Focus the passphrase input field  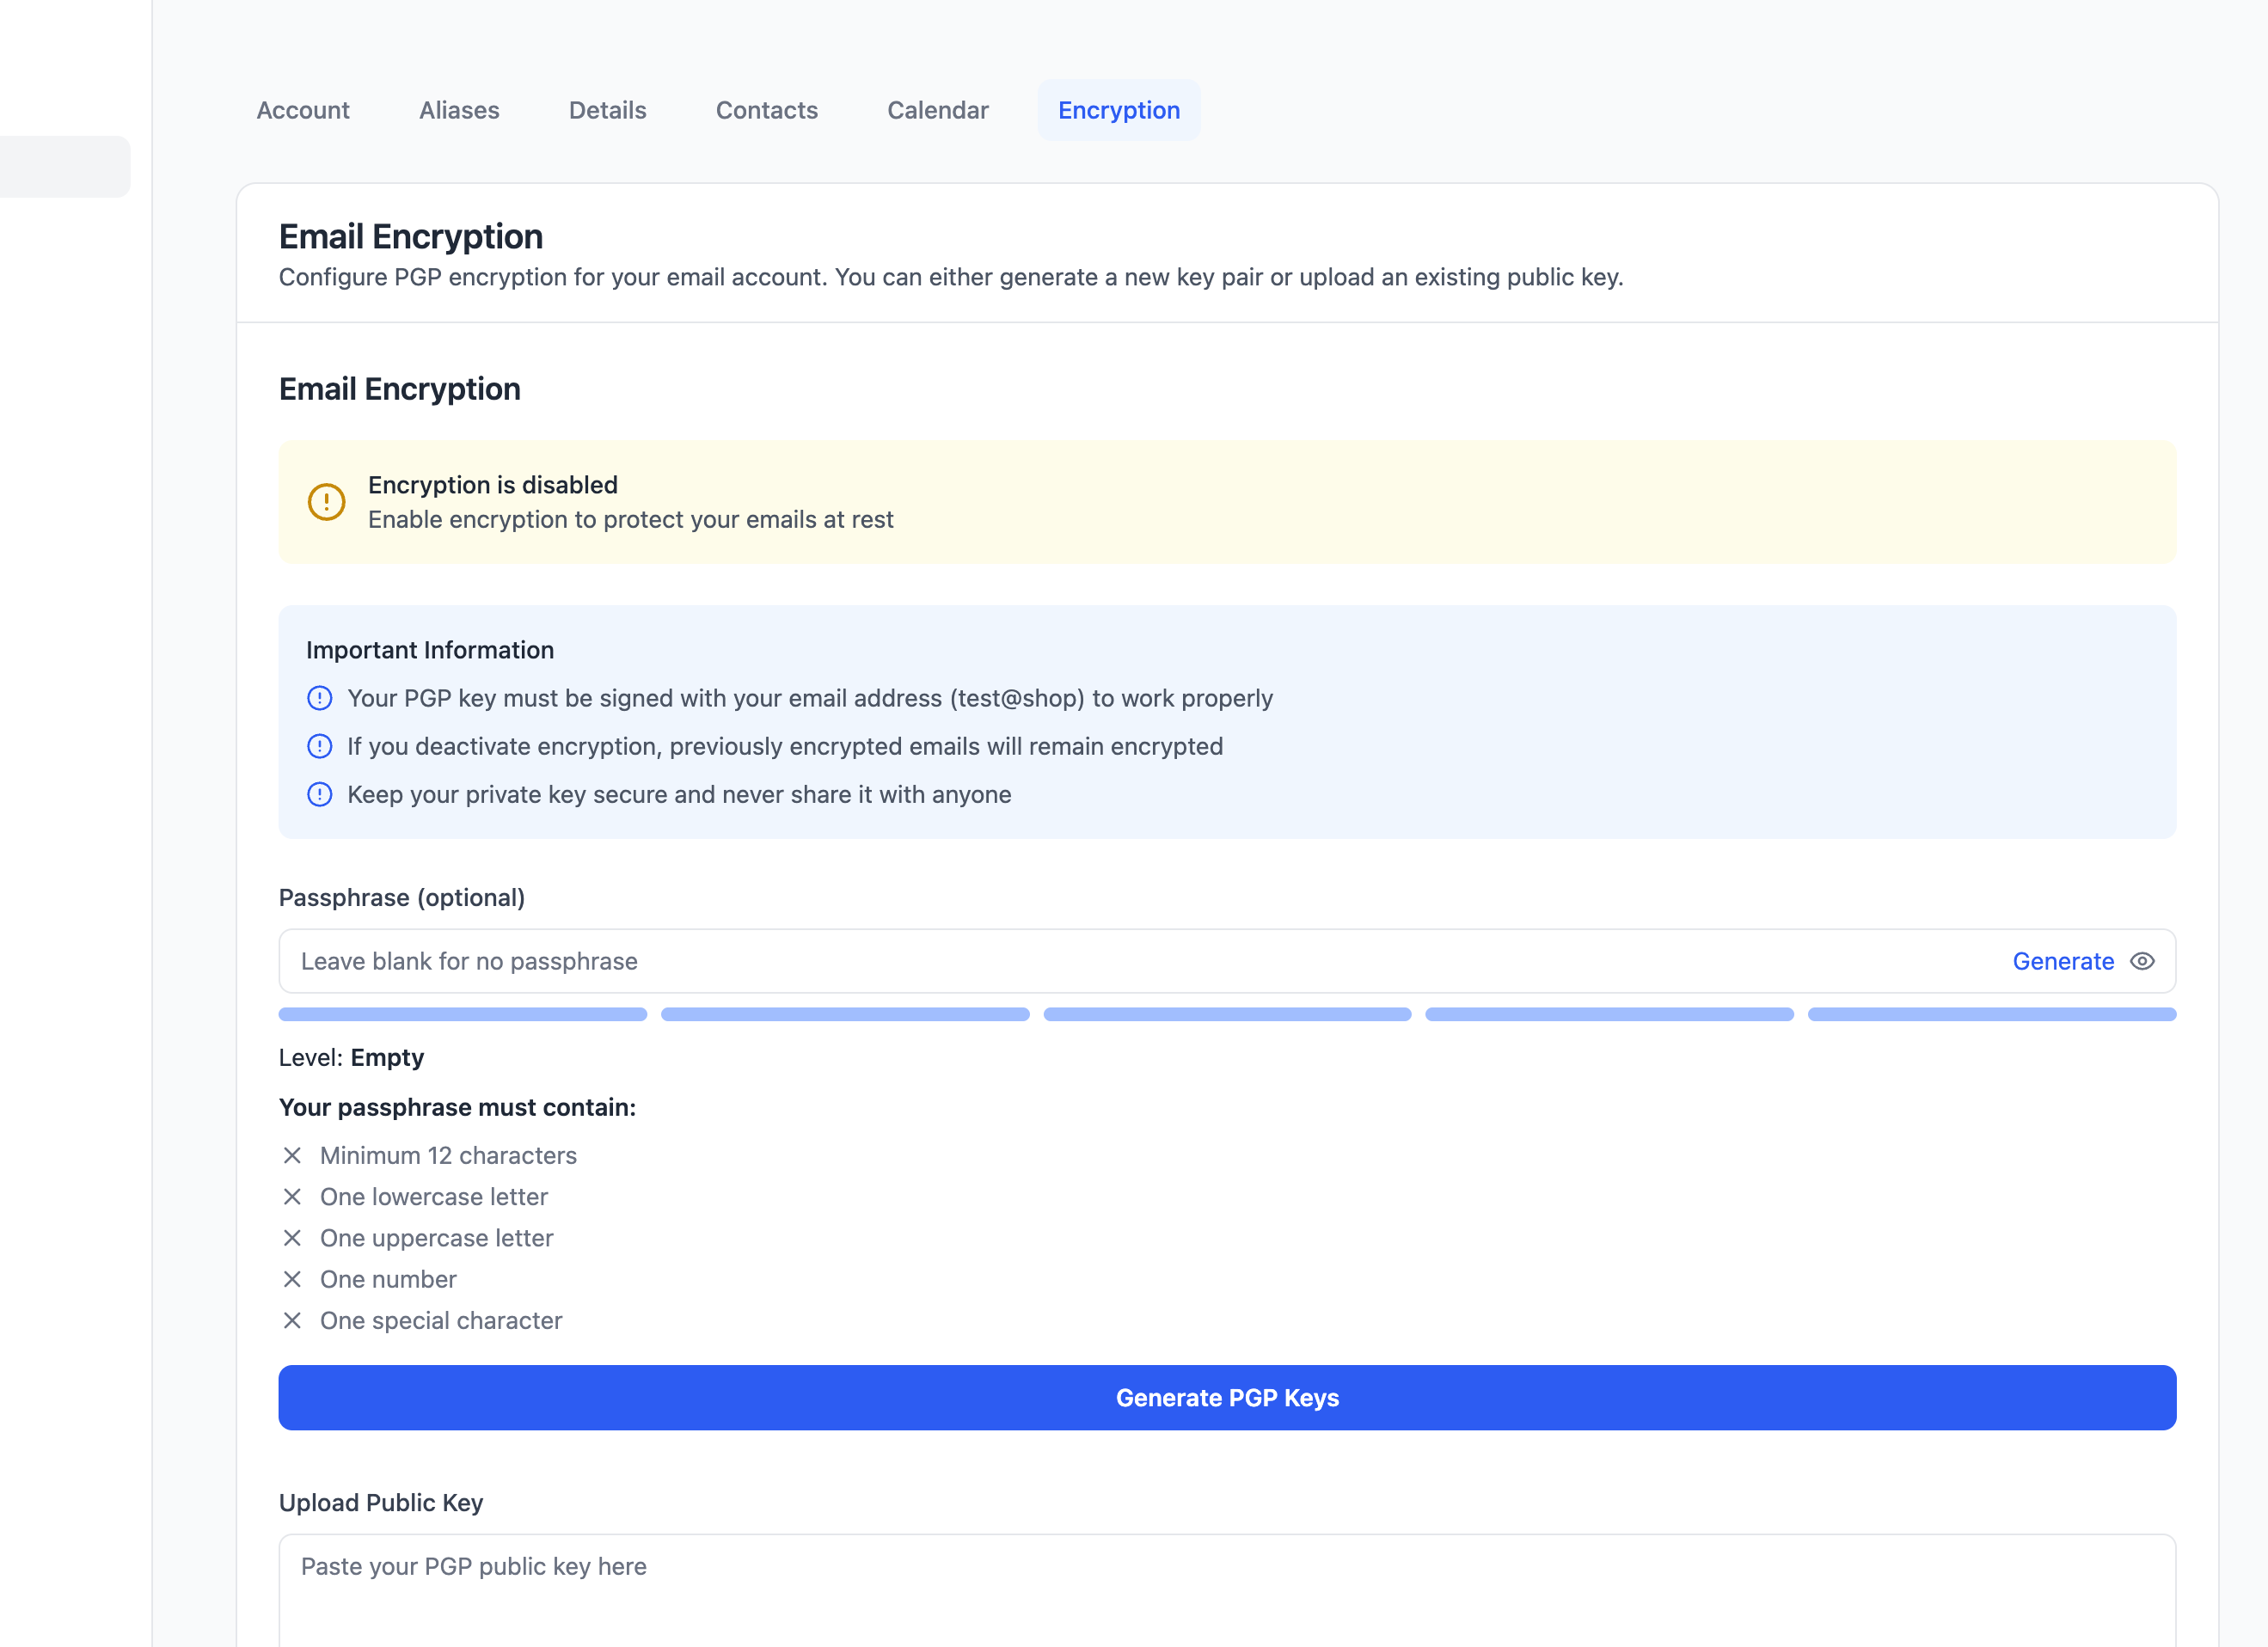pyautogui.click(x=1100, y=961)
